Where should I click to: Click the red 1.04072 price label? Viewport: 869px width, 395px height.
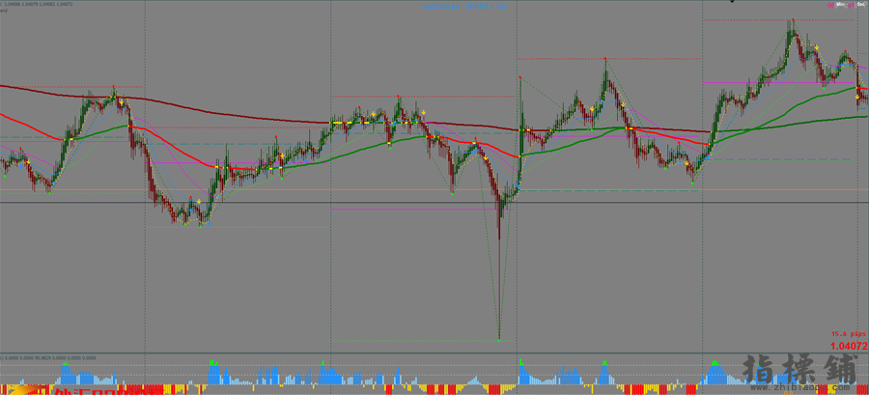pos(849,347)
